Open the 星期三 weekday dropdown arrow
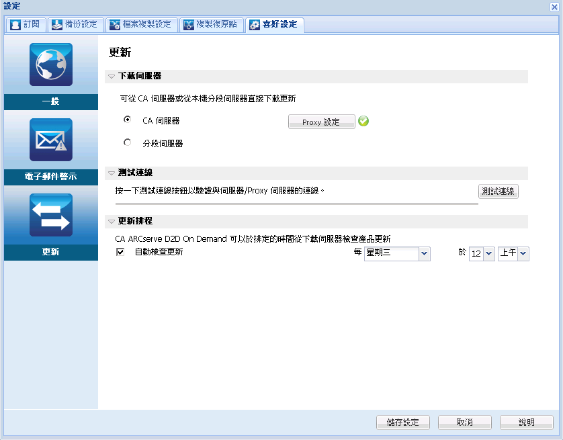This screenshot has width=563, height=440. coord(424,254)
